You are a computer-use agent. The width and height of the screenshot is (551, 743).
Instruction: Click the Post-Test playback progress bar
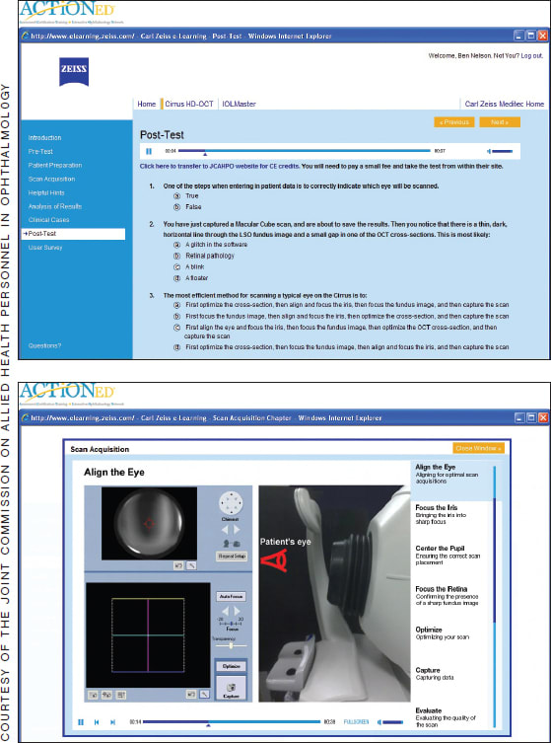tap(305, 151)
